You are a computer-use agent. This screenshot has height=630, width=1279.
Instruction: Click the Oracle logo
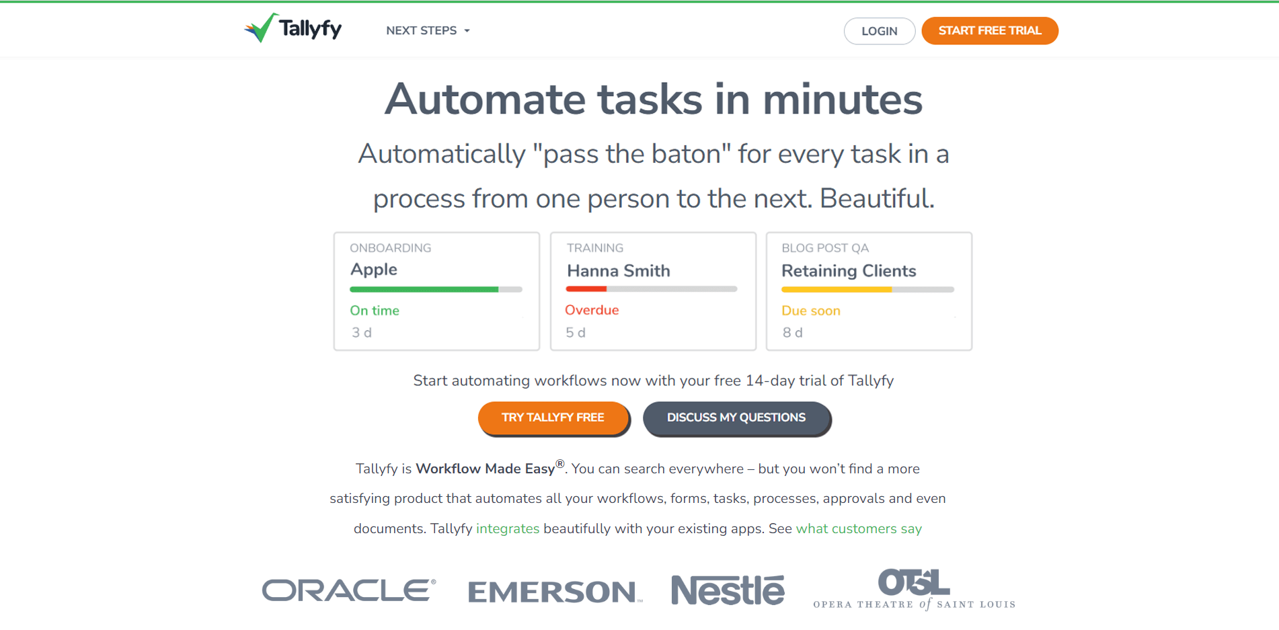(x=349, y=590)
